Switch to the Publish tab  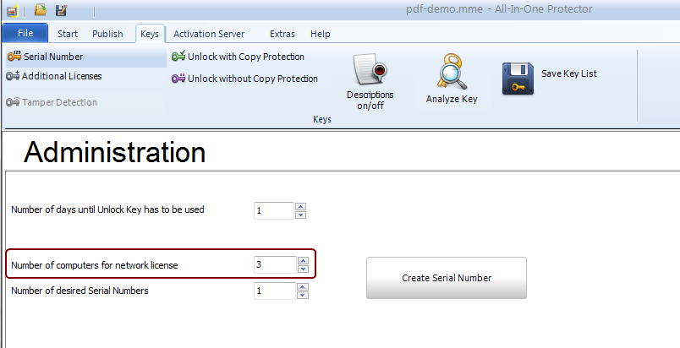click(107, 34)
